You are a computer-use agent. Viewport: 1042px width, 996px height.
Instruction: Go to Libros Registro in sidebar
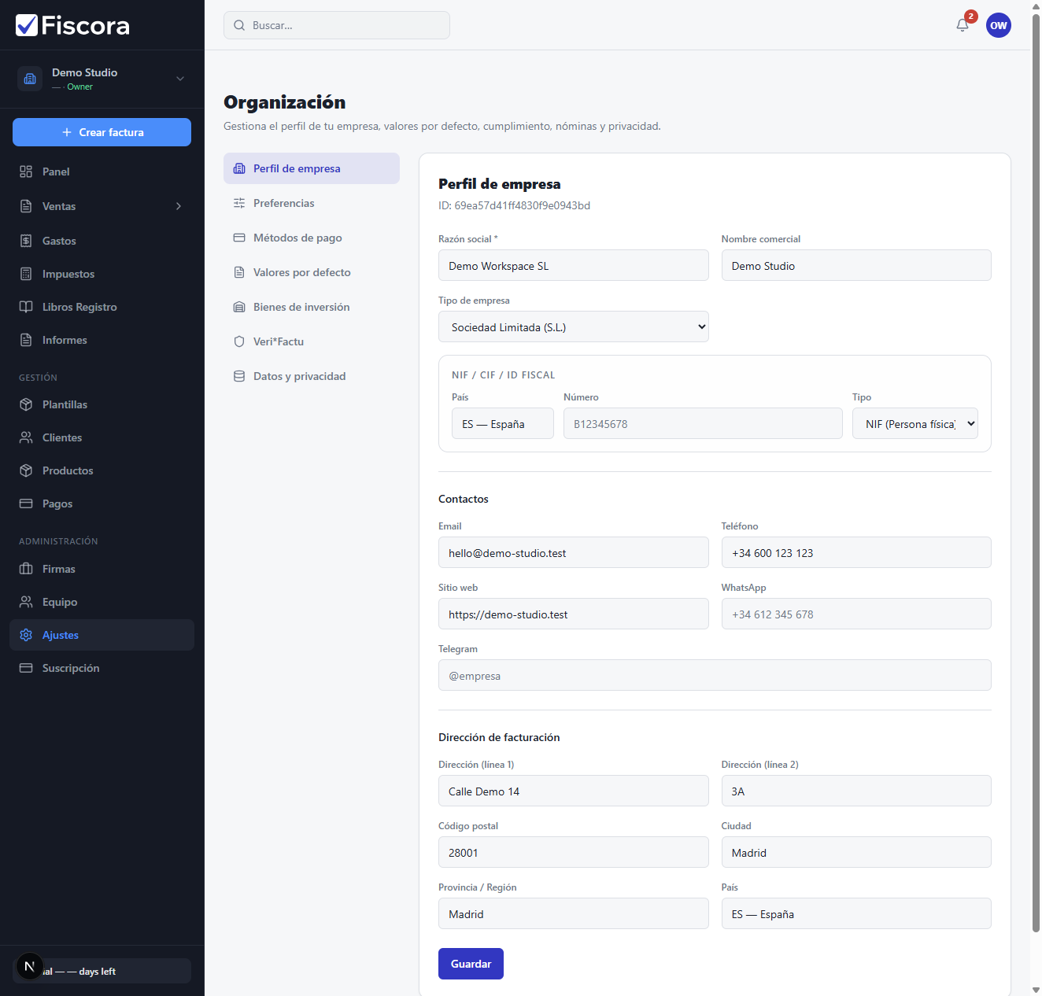[x=102, y=307]
